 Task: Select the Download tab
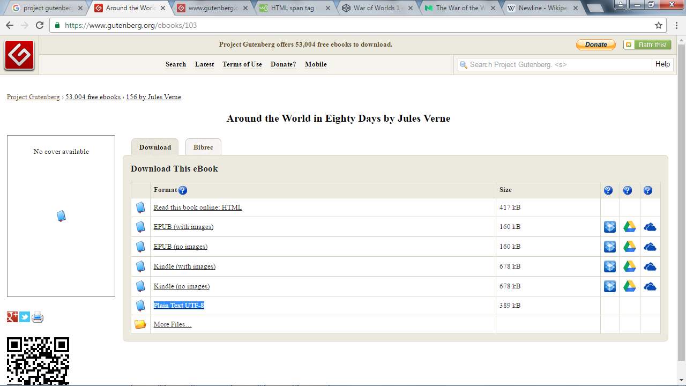[155, 147]
